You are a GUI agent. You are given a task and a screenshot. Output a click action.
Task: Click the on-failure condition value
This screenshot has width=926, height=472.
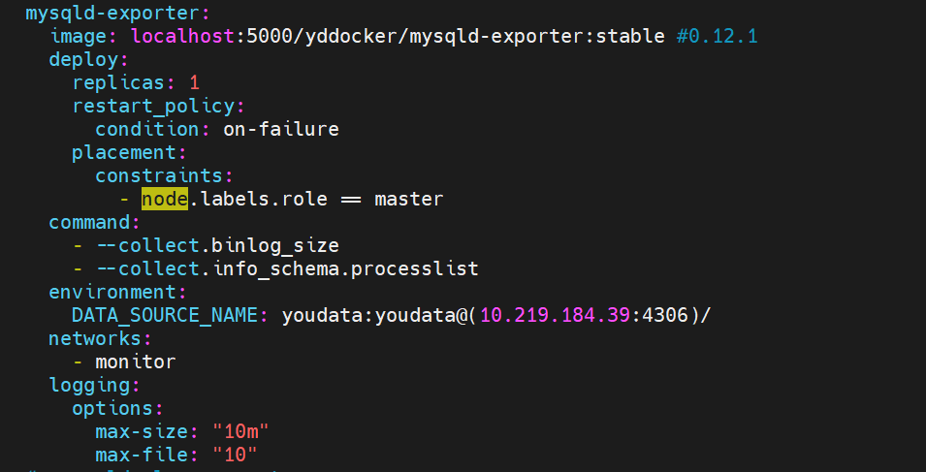point(280,129)
